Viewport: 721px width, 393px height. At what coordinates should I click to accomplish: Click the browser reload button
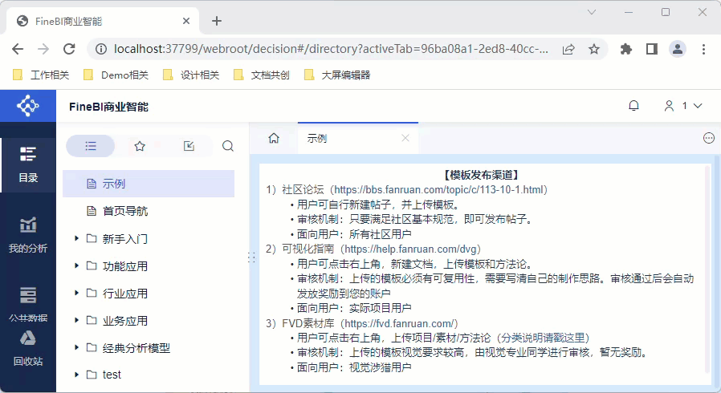(x=69, y=49)
